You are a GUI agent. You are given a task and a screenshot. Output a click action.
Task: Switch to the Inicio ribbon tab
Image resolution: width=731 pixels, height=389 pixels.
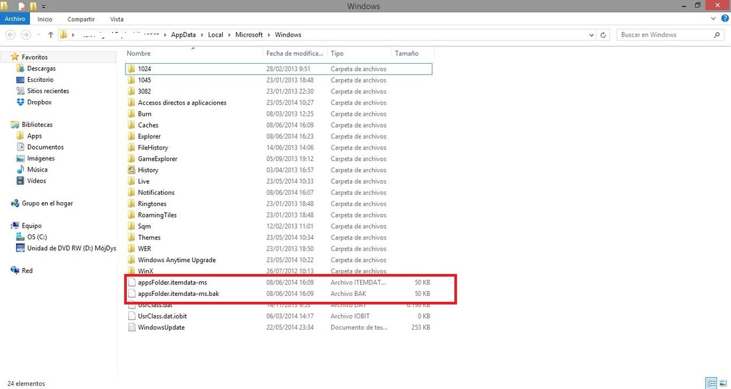click(45, 19)
